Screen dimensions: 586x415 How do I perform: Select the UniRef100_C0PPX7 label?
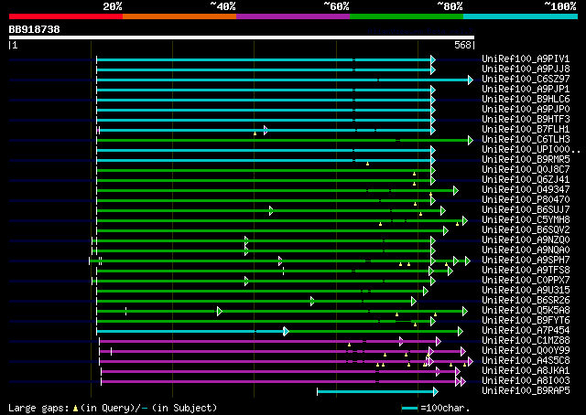[526, 281]
